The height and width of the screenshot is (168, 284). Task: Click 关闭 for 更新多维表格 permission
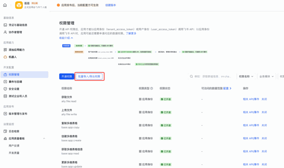pyautogui.click(x=264, y=164)
